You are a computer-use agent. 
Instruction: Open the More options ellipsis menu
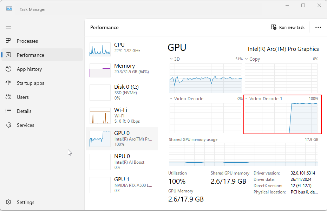[318, 27]
